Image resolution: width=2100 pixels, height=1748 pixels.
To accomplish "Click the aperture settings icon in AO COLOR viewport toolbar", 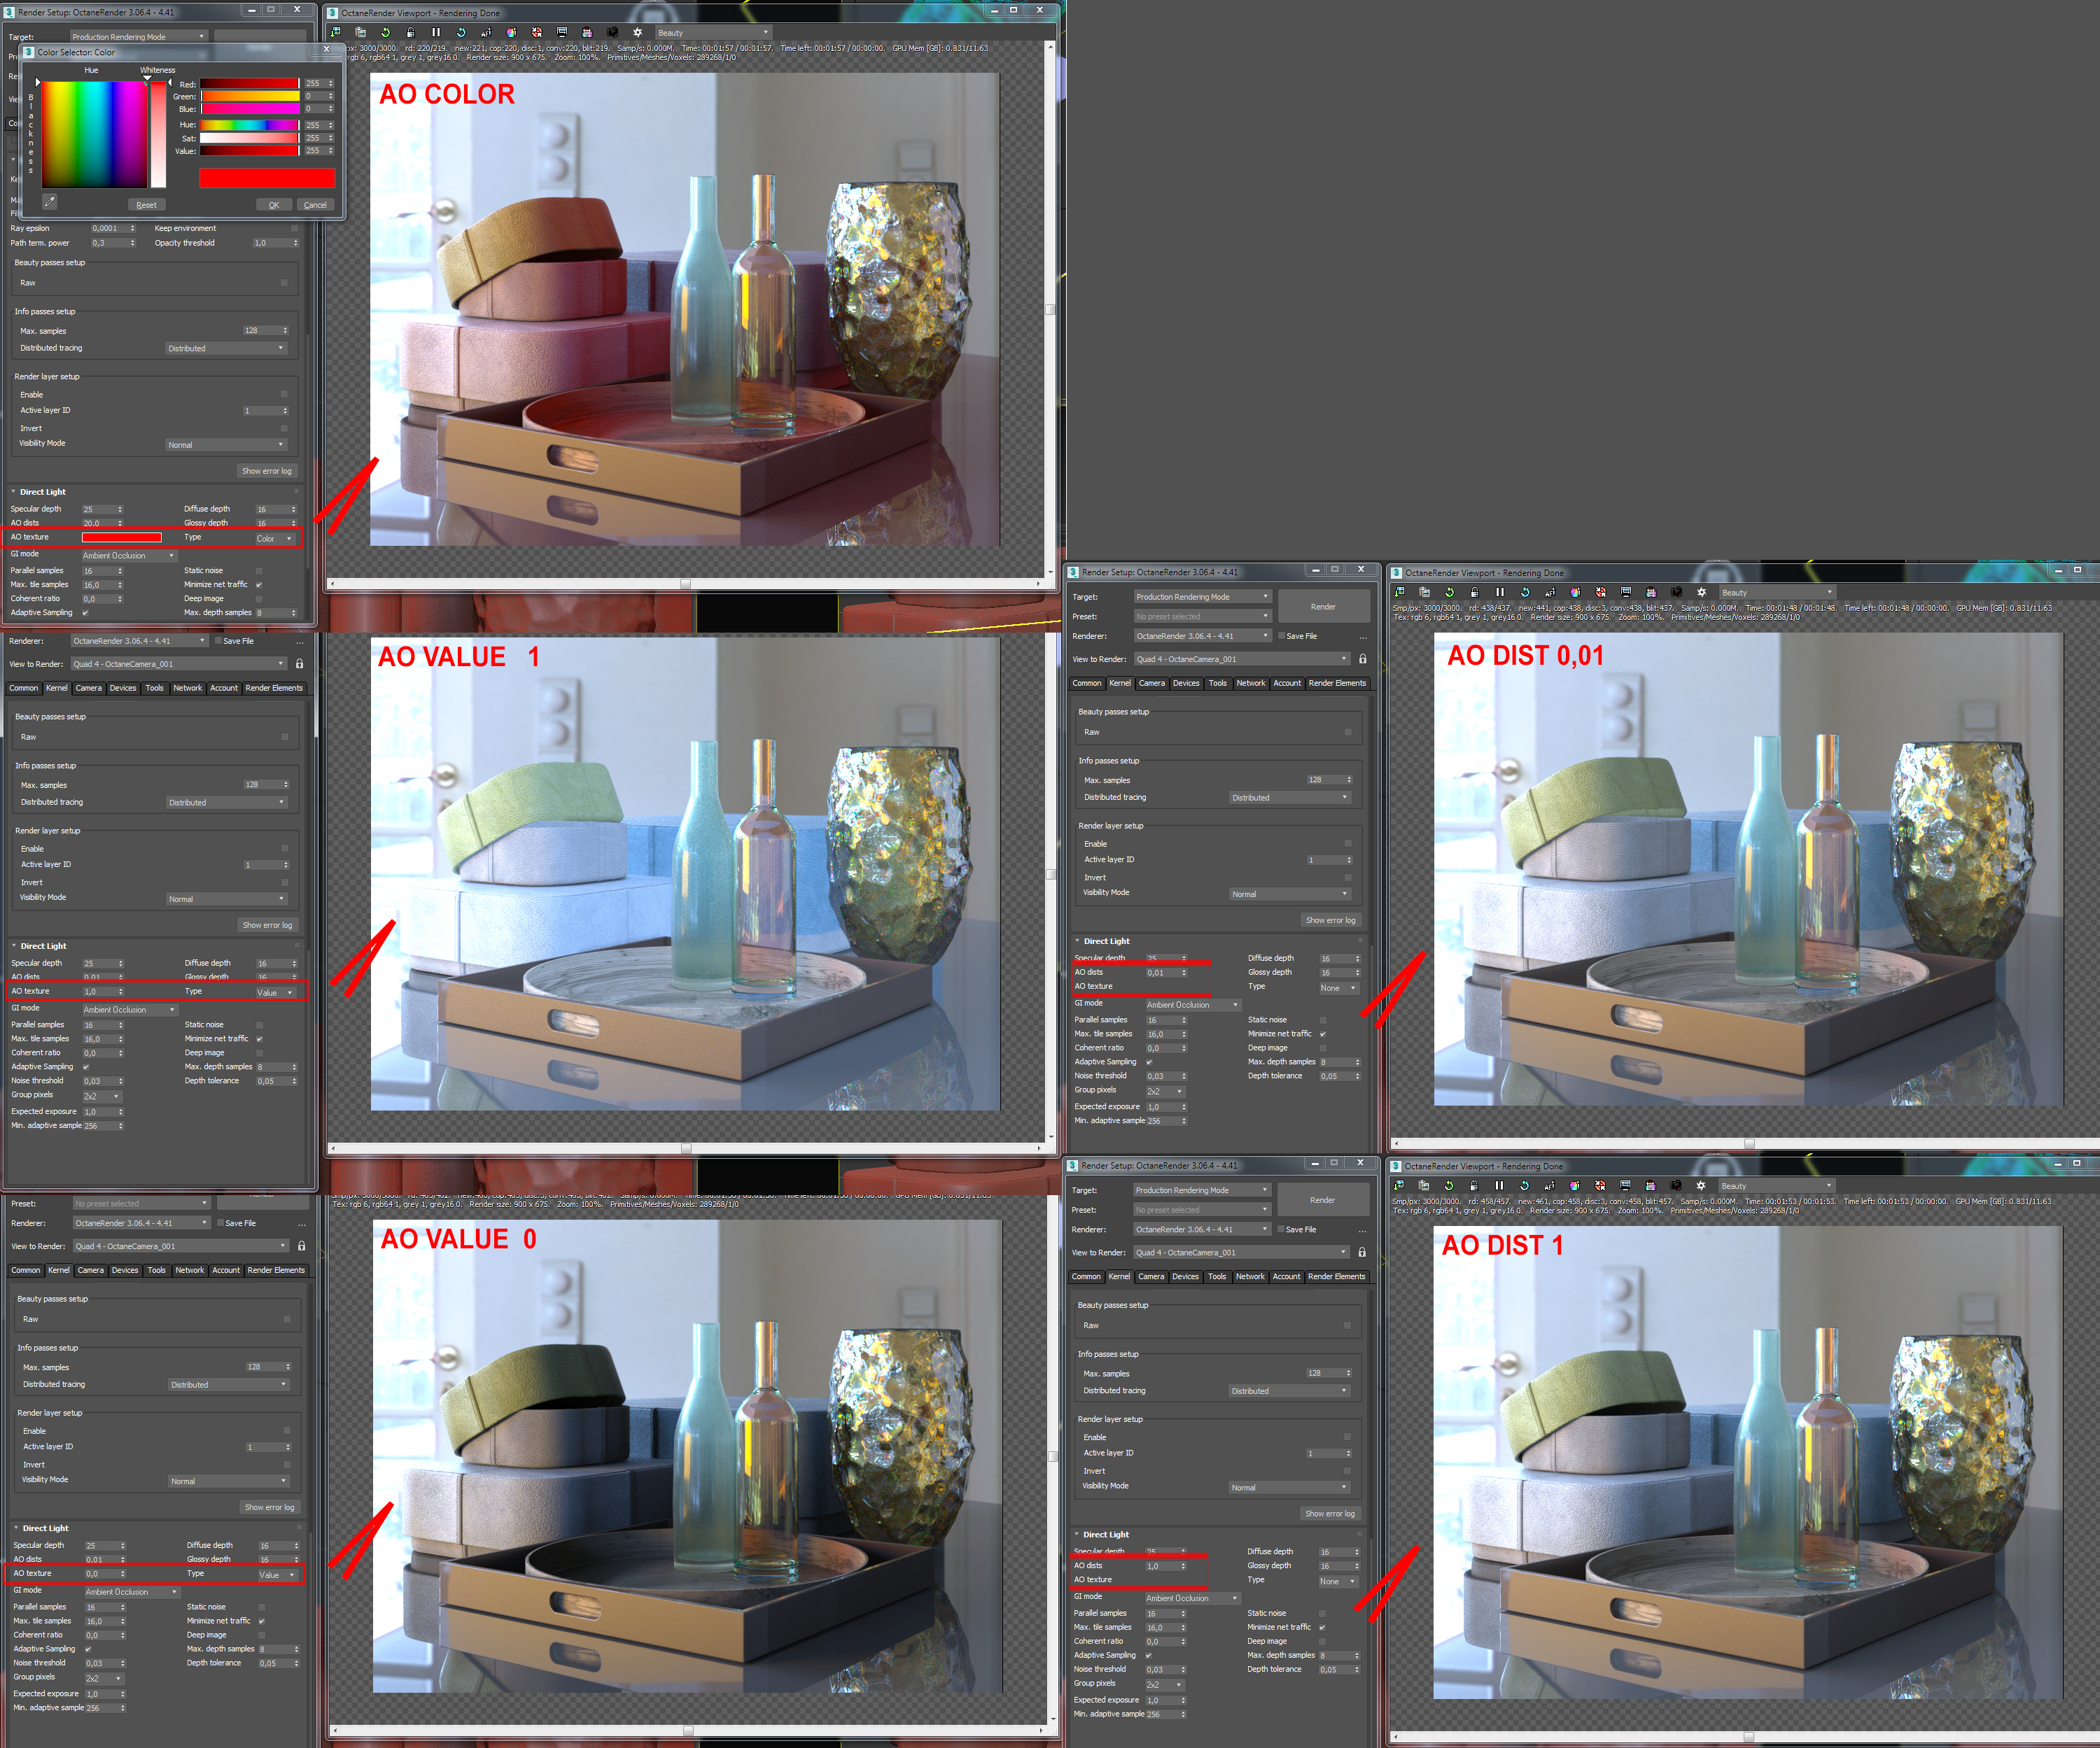I will pyautogui.click(x=637, y=32).
